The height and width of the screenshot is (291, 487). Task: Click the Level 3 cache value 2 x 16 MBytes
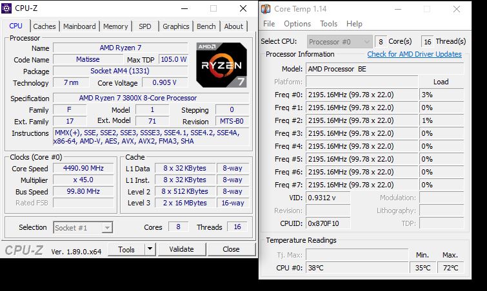coord(184,203)
